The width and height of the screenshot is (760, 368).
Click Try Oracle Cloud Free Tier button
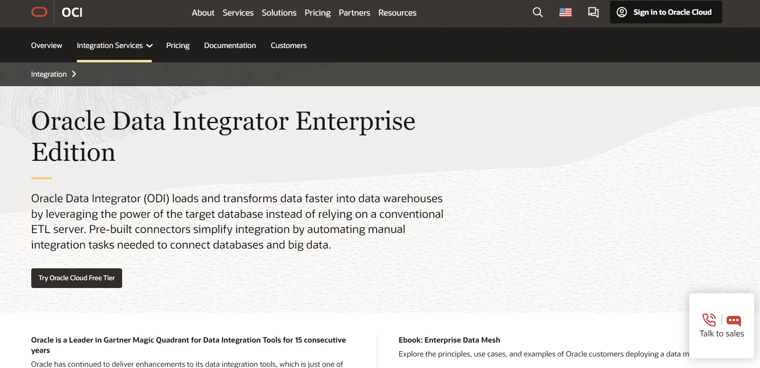pos(76,278)
